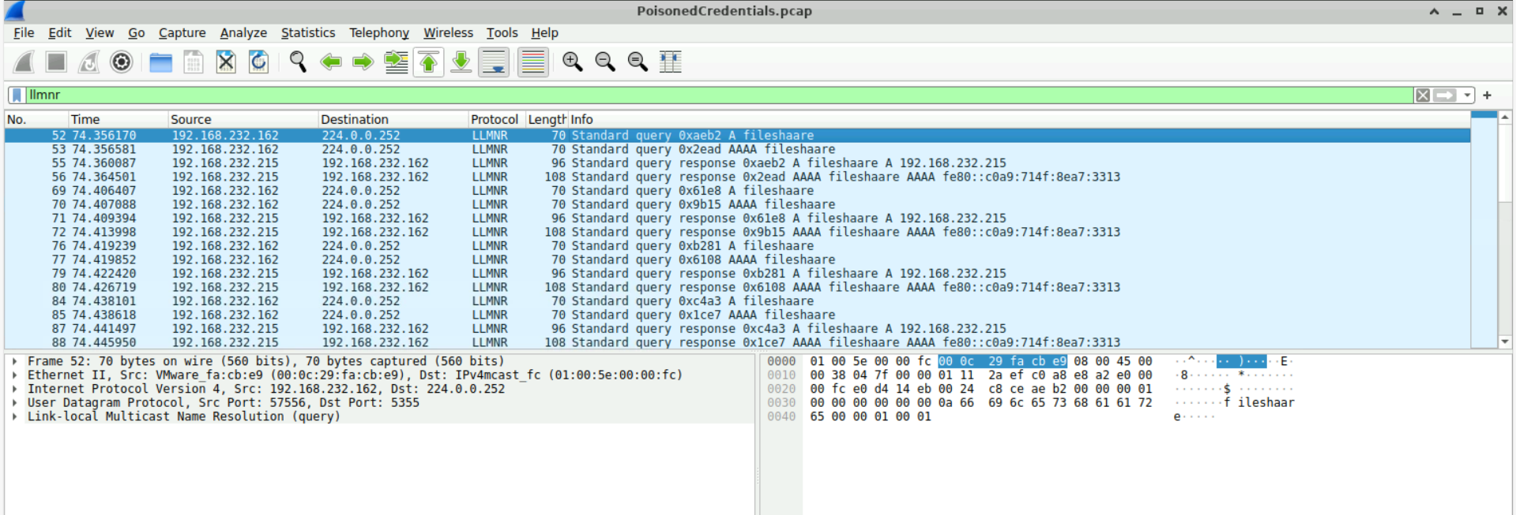This screenshot has width=1516, height=515.
Task: Open the Statistics menu
Action: click(308, 32)
